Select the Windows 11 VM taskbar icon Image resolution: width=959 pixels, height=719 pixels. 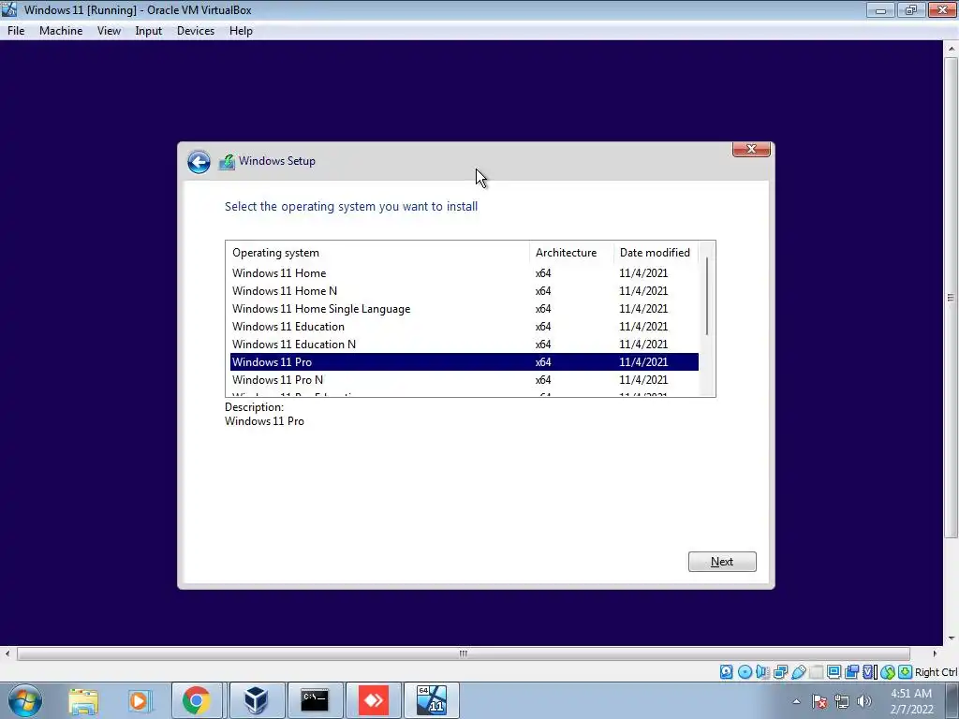432,700
